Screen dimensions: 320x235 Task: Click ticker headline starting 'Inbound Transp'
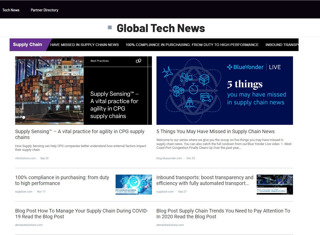(x=282, y=45)
